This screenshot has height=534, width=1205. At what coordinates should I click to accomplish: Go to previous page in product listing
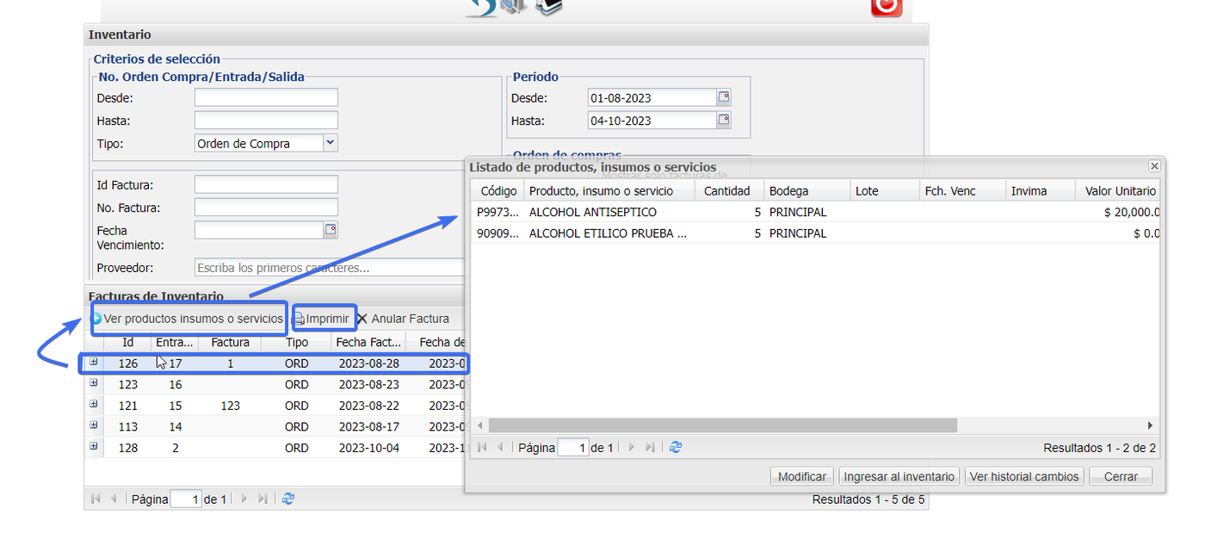(x=500, y=447)
